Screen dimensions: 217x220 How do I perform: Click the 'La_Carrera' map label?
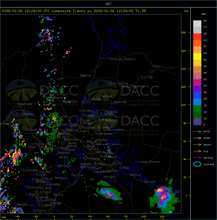[29, 170]
